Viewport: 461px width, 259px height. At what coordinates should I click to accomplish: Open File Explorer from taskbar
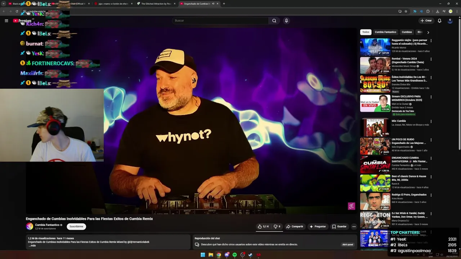coord(211,255)
